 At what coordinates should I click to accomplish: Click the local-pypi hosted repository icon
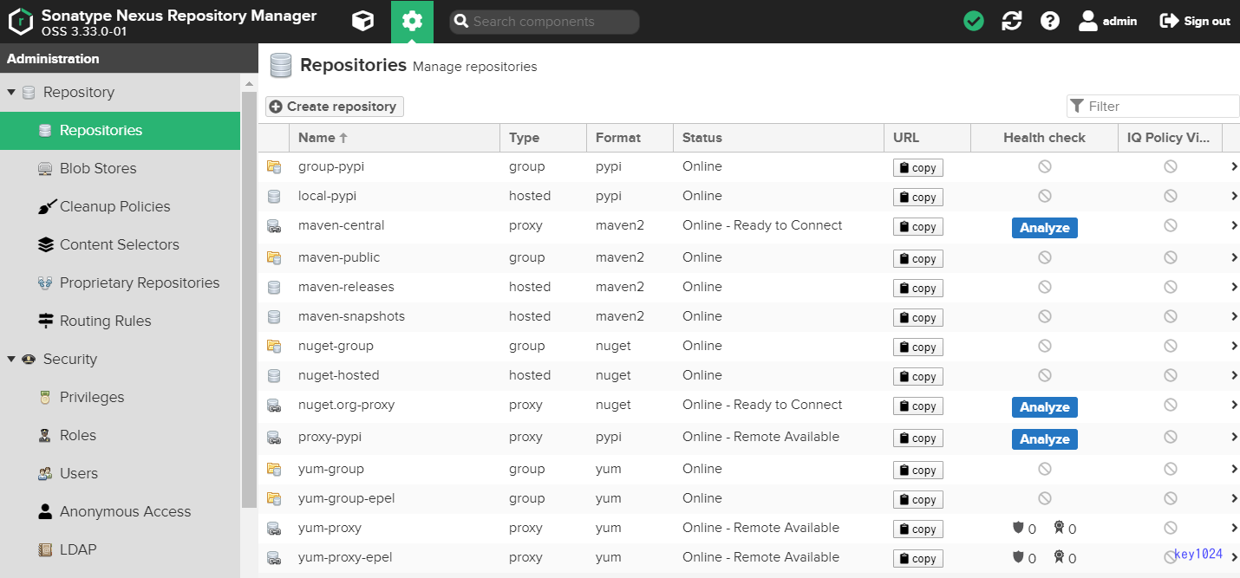click(274, 196)
